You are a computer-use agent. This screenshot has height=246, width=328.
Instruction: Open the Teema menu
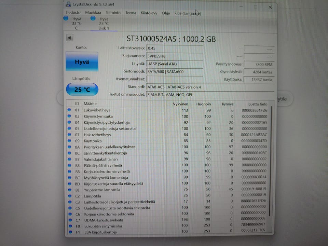[131, 13]
